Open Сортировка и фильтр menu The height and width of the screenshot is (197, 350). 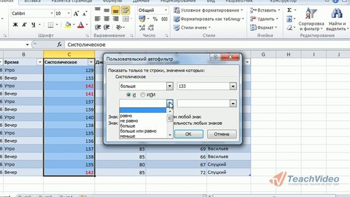(311, 20)
